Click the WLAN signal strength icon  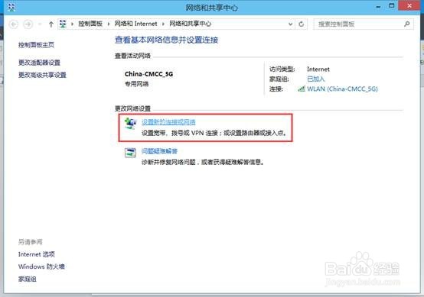click(x=302, y=89)
